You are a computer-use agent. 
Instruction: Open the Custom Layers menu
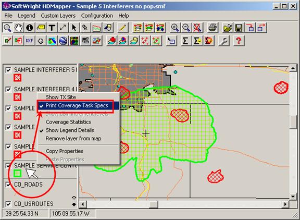coord(58,16)
